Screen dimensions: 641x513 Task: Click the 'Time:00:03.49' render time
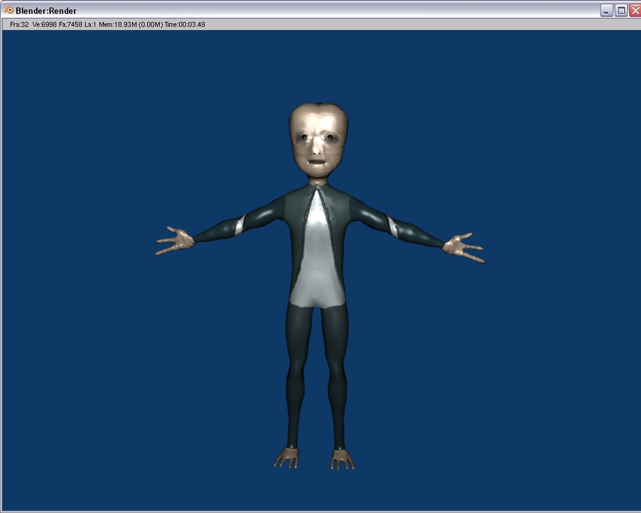pos(185,24)
